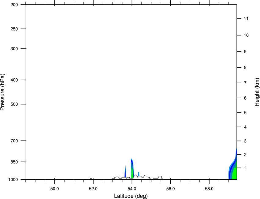The image size is (260, 199).
Task: Click the 700 pressure tick label
Action: (14, 141)
